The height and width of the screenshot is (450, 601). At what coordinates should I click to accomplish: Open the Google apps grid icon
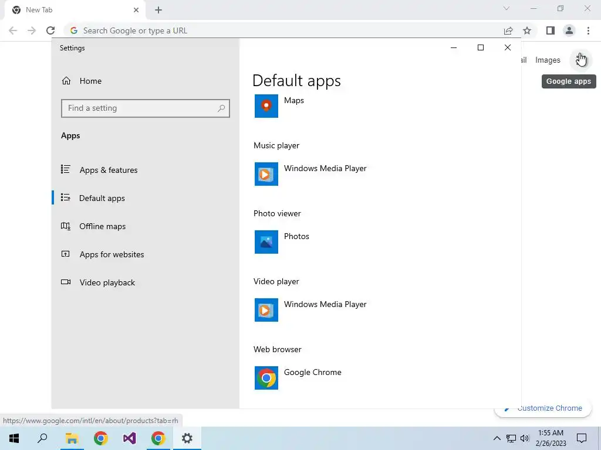(581, 60)
